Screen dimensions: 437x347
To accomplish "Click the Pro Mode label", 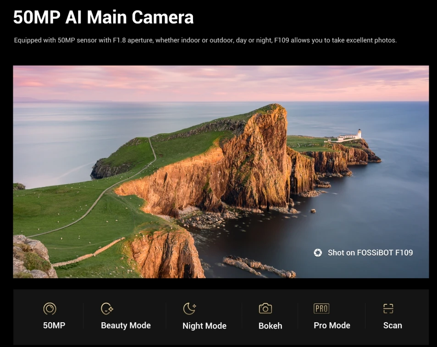I will [x=332, y=325].
